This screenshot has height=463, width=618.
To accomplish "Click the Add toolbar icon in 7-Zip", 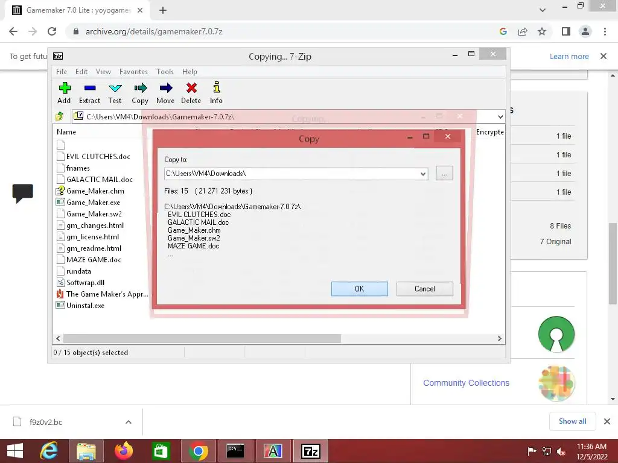I will (64, 93).
